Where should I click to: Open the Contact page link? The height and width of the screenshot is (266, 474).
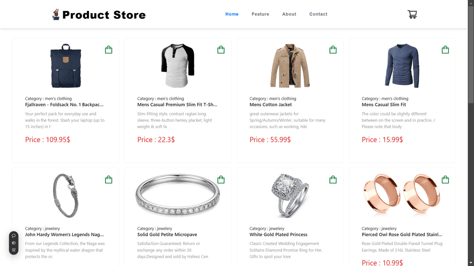(318, 14)
